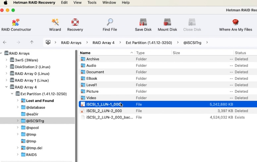Sort by the Status column
The height and width of the screenshot is (162, 257).
(x=245, y=53)
